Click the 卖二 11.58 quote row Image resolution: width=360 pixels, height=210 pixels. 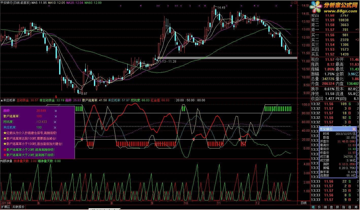click(x=335, y=25)
